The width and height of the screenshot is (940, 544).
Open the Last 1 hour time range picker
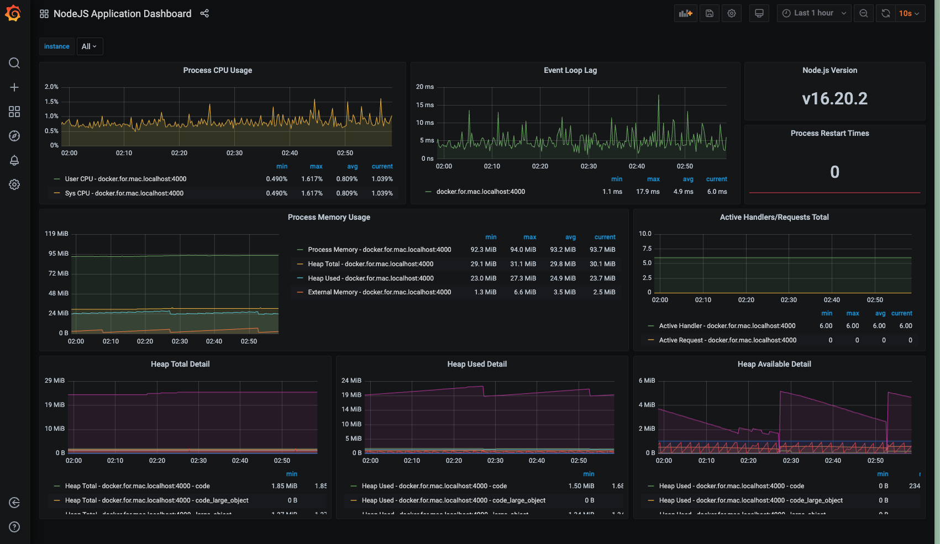pyautogui.click(x=813, y=13)
